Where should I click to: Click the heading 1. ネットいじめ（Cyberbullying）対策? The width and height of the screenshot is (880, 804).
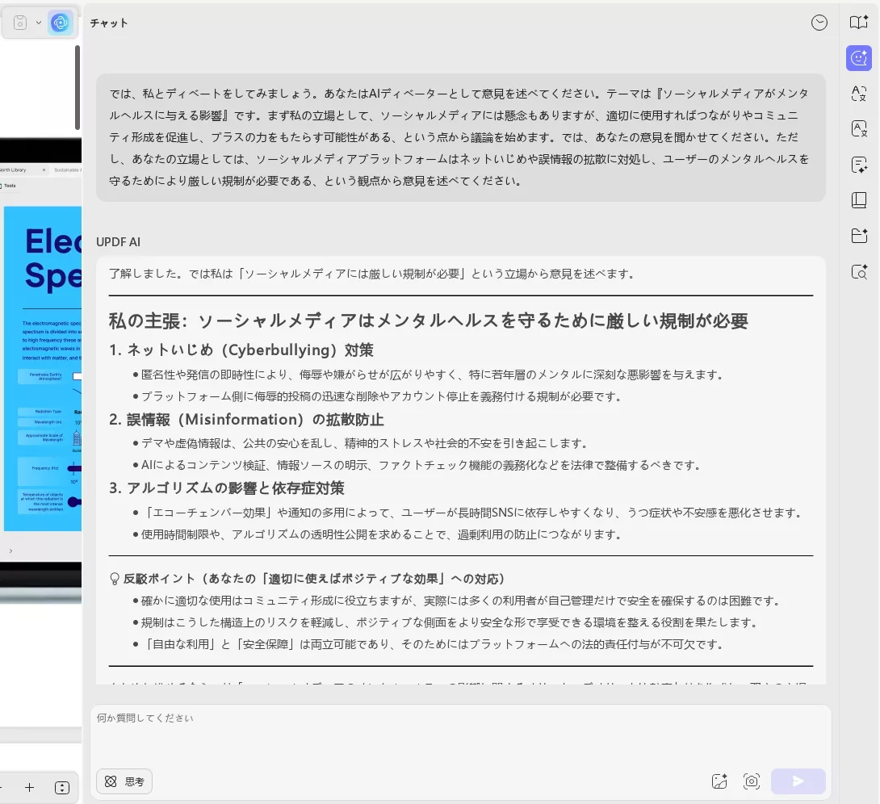[241, 350]
